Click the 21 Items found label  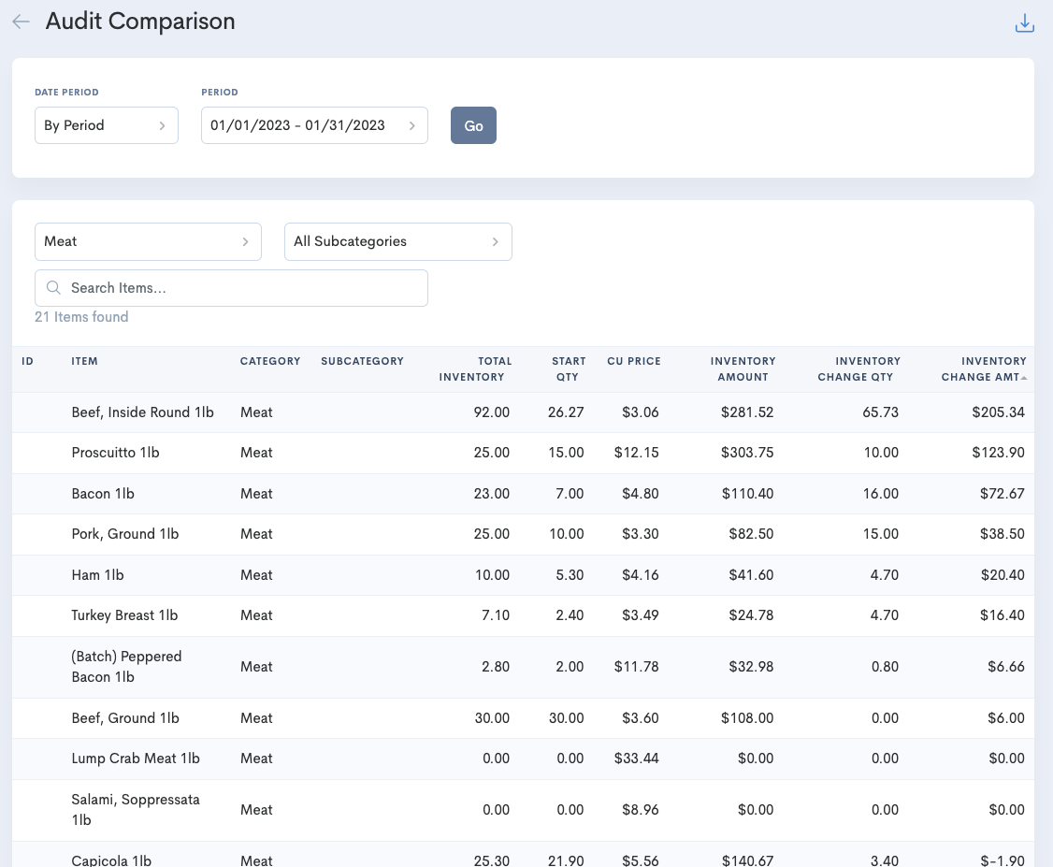[x=81, y=318]
